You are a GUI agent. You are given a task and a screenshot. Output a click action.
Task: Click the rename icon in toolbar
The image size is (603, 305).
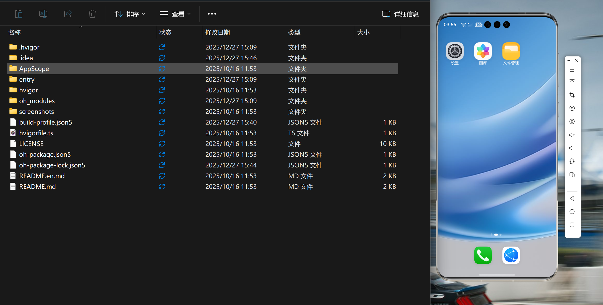click(43, 14)
